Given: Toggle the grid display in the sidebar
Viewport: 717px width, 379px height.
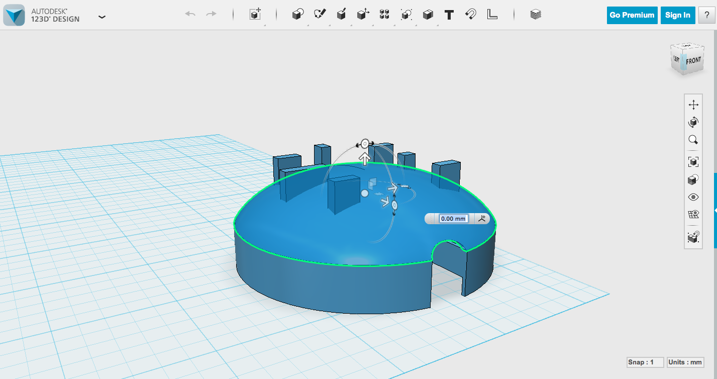Looking at the screenshot, I should click(x=693, y=214).
